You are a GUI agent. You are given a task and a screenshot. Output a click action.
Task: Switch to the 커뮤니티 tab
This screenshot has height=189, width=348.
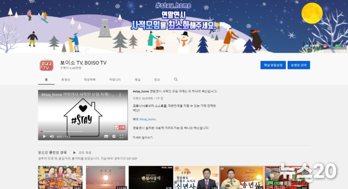click(x=115, y=80)
